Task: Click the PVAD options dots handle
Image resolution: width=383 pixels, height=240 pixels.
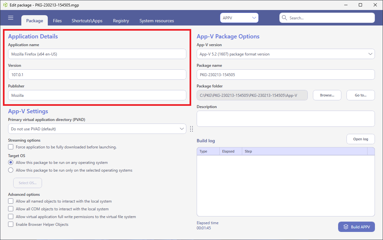Action: point(191,129)
